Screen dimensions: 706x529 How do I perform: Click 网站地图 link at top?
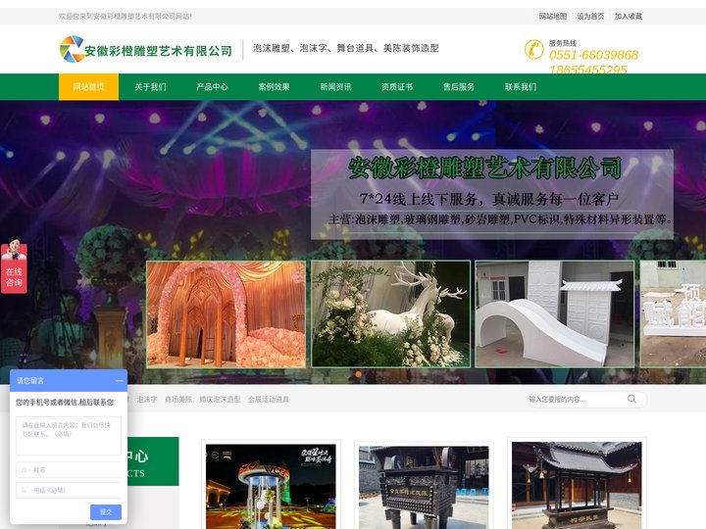pyautogui.click(x=553, y=17)
